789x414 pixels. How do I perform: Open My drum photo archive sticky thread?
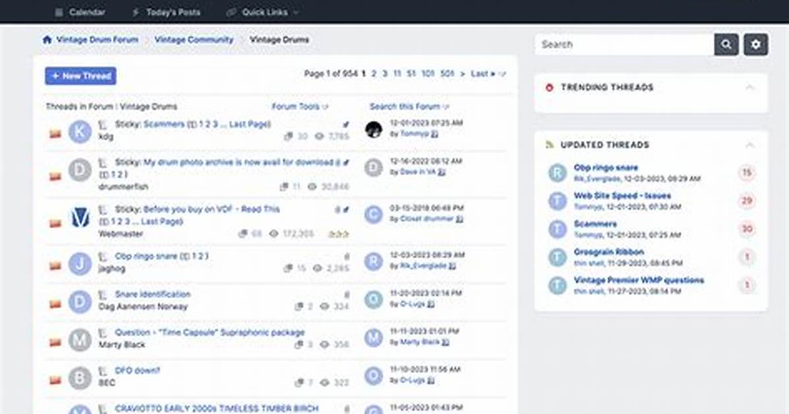click(239, 162)
